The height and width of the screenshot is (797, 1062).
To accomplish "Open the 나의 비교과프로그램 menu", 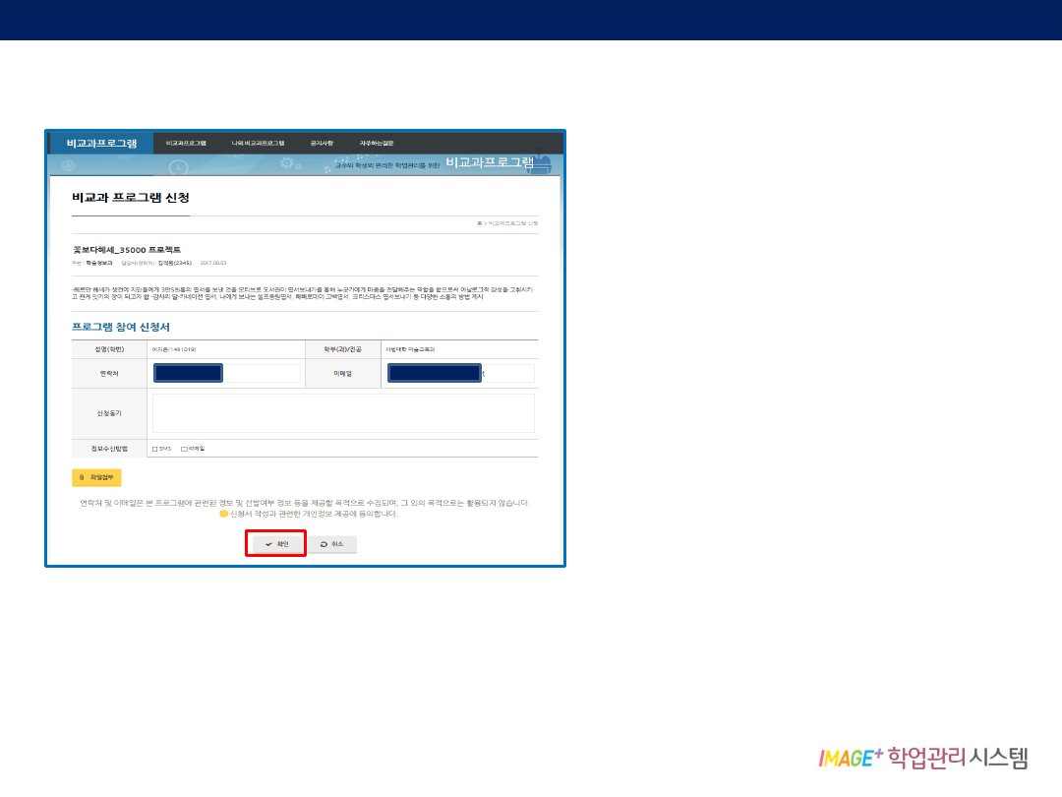I will (x=258, y=143).
